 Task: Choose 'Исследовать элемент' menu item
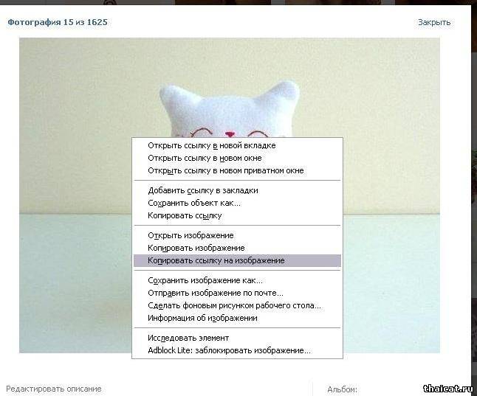point(237,338)
